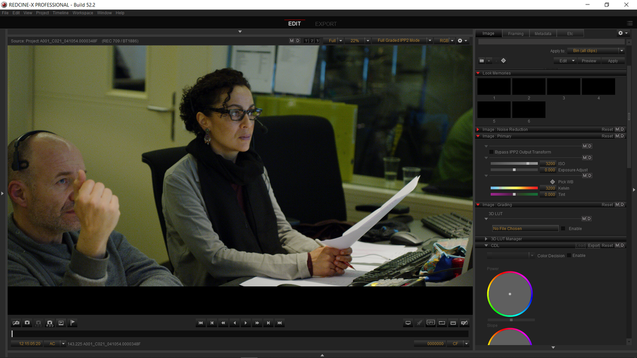Screen dimensions: 637x358
Task: Open the Project menu
Action: coord(42,13)
